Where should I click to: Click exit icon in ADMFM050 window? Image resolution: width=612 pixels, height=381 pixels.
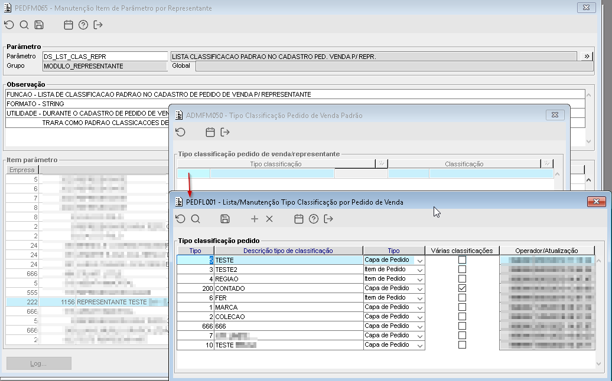click(x=225, y=132)
